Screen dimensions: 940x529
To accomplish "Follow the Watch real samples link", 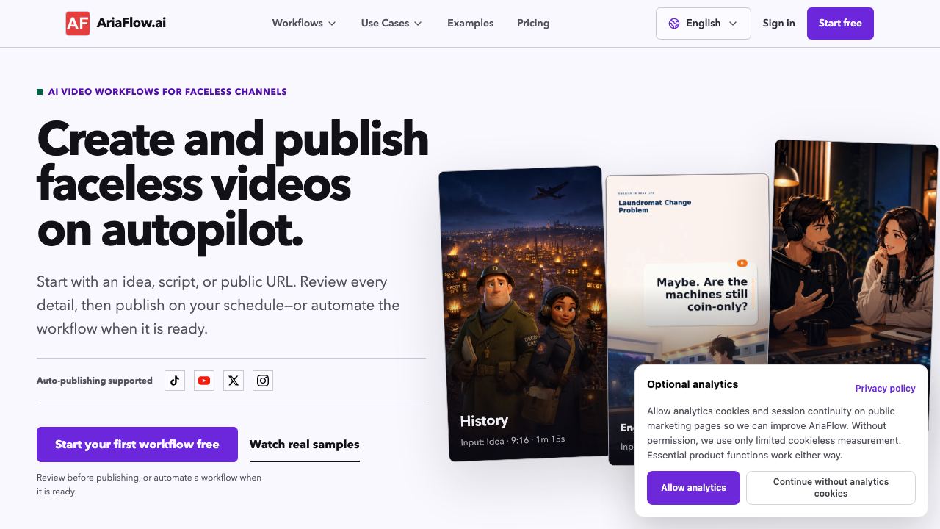I will click(x=305, y=445).
